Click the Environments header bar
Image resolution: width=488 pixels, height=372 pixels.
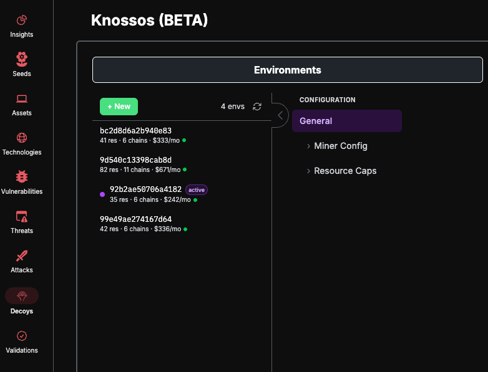click(x=287, y=70)
